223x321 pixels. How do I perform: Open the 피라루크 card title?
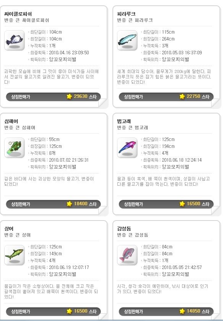[126, 14]
